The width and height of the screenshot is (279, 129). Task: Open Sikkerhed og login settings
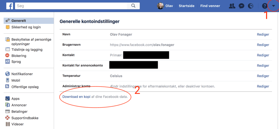[26, 27]
